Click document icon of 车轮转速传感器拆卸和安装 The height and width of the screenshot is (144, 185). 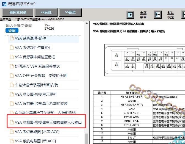click(x=12, y=85)
